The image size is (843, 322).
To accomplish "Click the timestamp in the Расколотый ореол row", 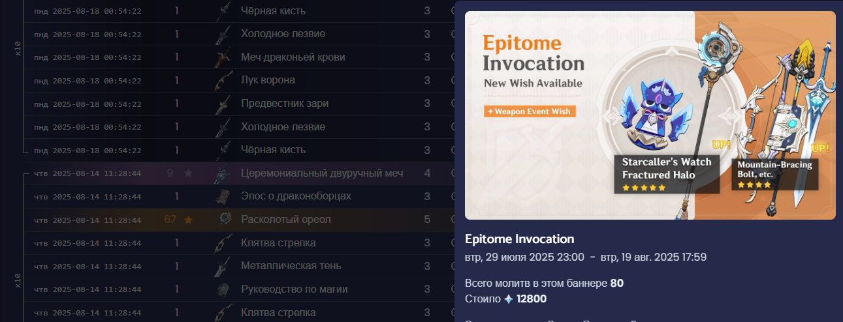I will pos(87,220).
